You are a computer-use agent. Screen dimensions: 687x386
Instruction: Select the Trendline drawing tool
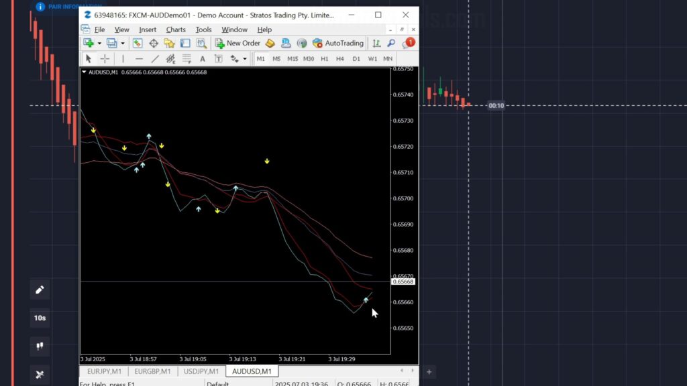pyautogui.click(x=156, y=59)
